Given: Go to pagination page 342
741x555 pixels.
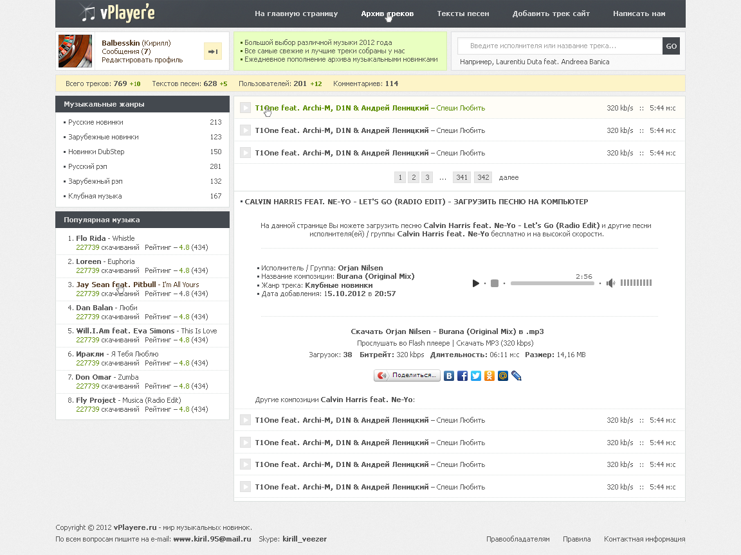Looking at the screenshot, I should point(483,177).
